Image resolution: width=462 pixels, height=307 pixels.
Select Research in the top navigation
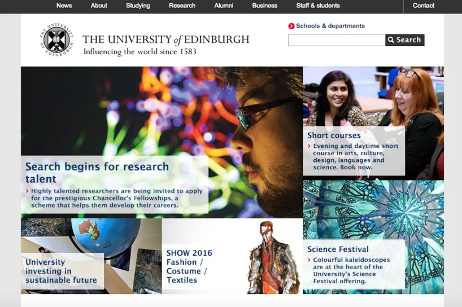pyautogui.click(x=182, y=6)
